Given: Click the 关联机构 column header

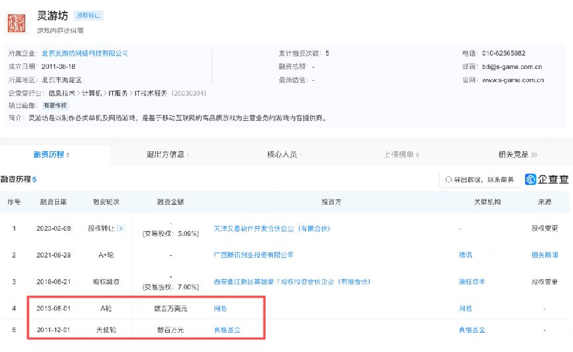Looking at the screenshot, I should click(487, 202).
